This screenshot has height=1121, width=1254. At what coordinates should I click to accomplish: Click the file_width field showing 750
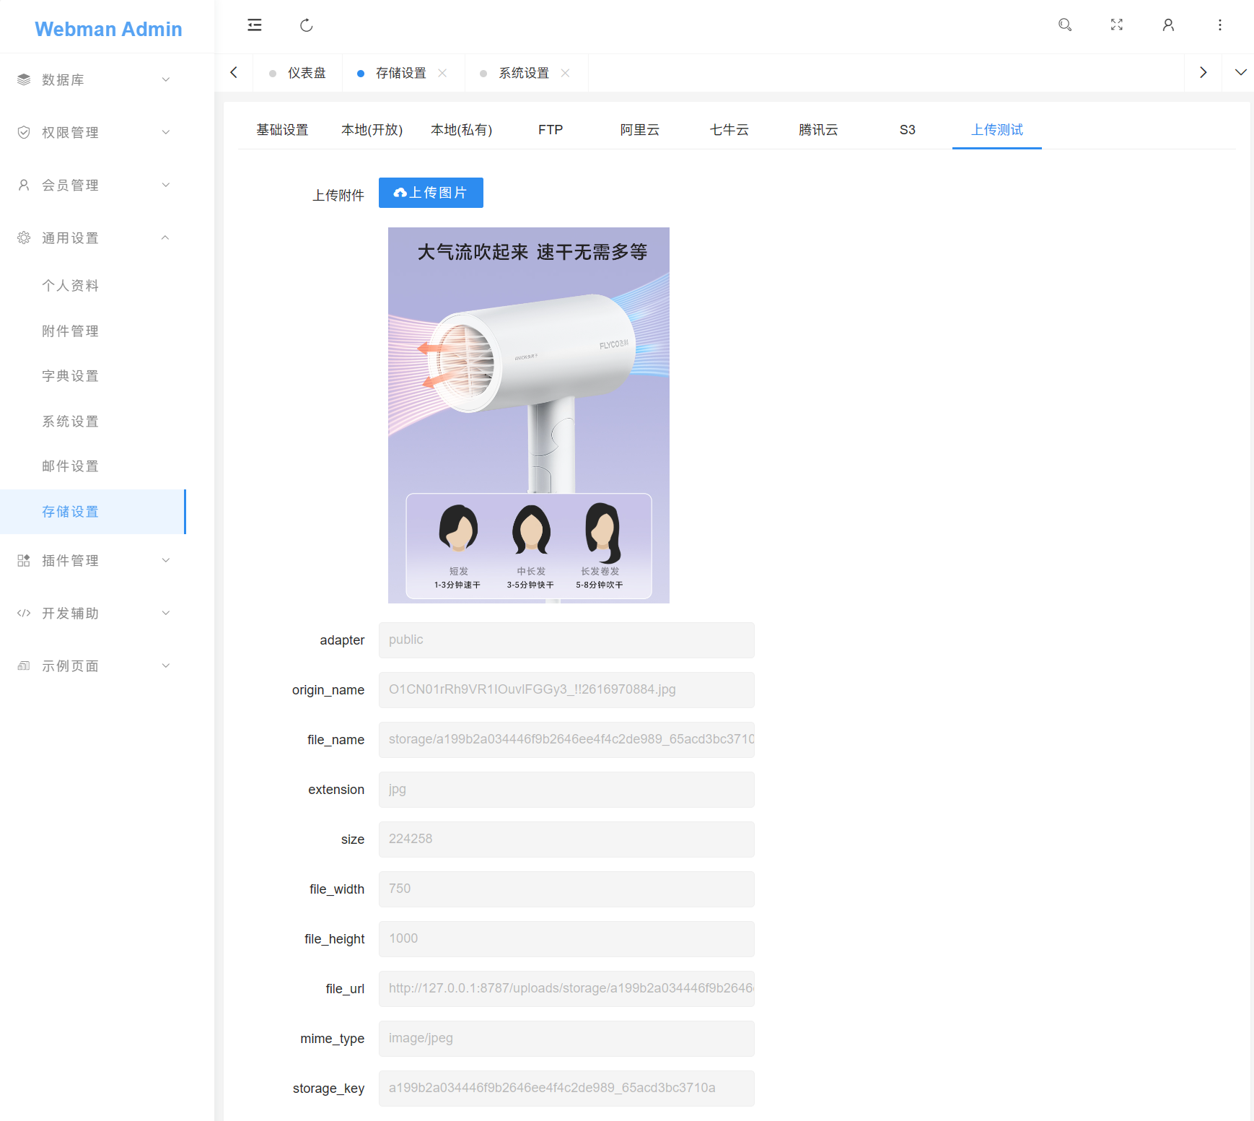(566, 889)
